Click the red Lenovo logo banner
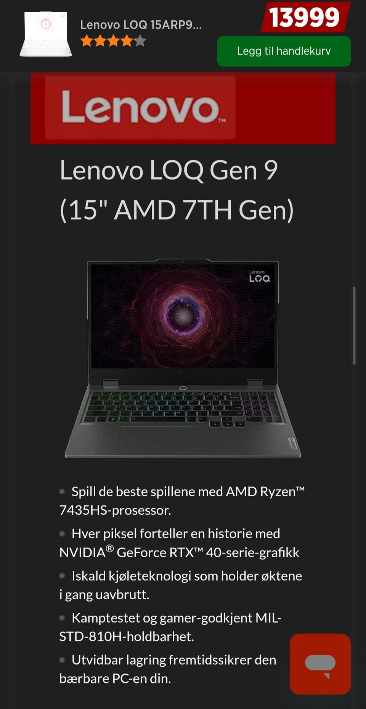 click(183, 108)
